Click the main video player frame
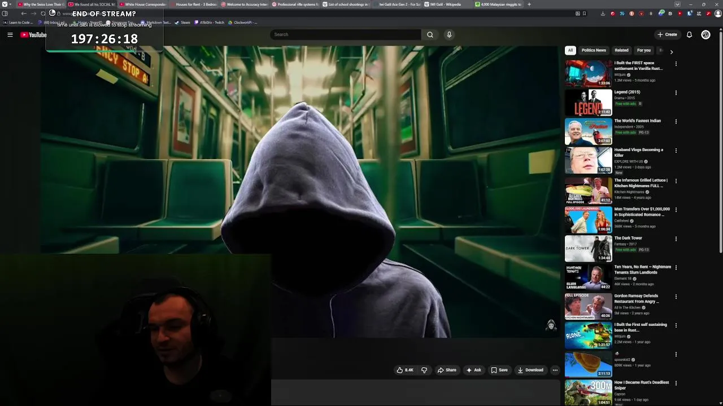The width and height of the screenshot is (723, 406). [301, 192]
